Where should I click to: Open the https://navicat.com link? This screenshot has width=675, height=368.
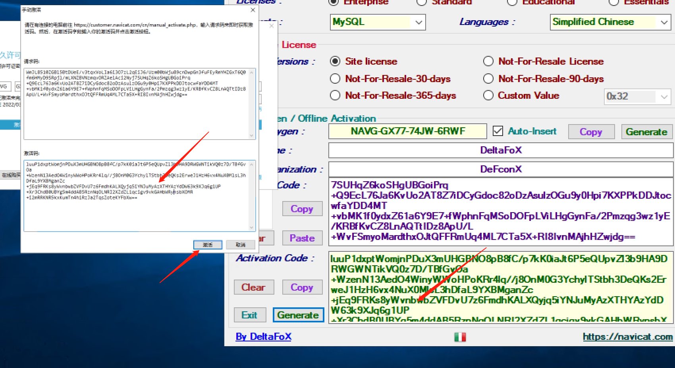pos(628,337)
